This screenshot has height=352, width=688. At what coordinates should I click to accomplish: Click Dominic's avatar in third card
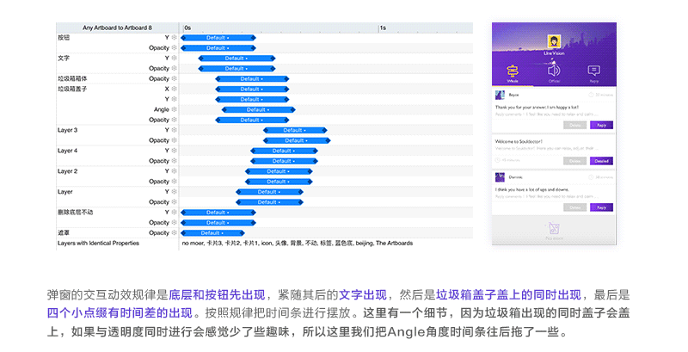tap(501, 177)
